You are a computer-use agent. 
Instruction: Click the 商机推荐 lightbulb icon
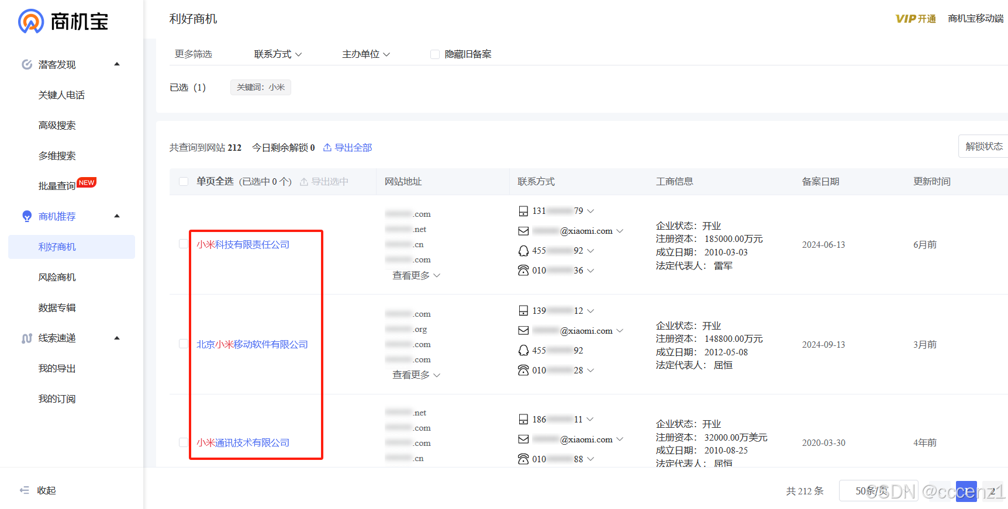pyautogui.click(x=27, y=216)
